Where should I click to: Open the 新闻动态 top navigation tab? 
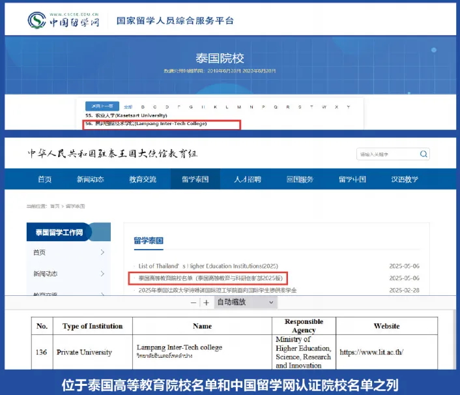pyautogui.click(x=91, y=179)
